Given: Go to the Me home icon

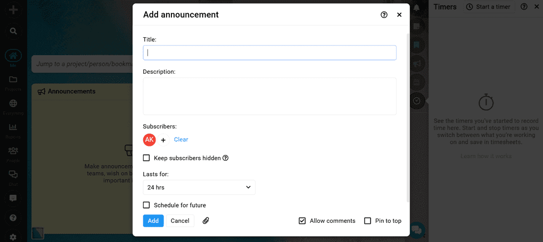Looking at the screenshot, I should click(13, 56).
